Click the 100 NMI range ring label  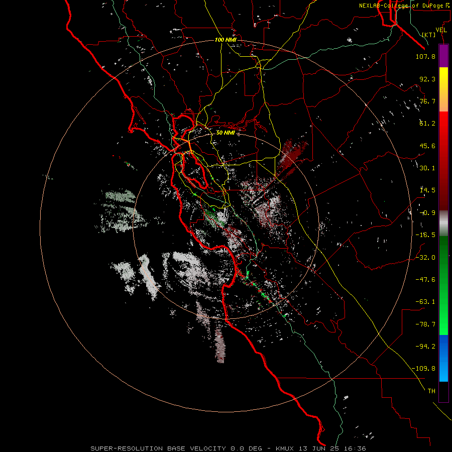[225, 40]
